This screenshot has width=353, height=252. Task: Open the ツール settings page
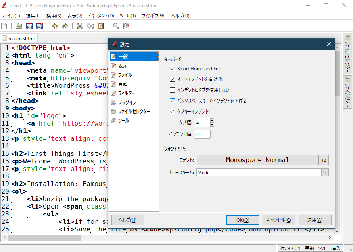(134, 121)
